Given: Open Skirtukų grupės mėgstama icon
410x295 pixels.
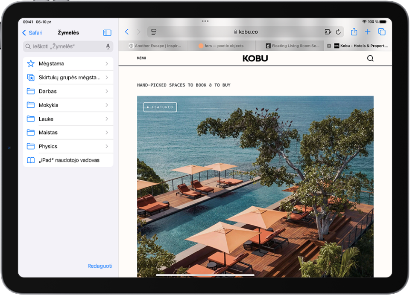Looking at the screenshot, I should click(31, 77).
